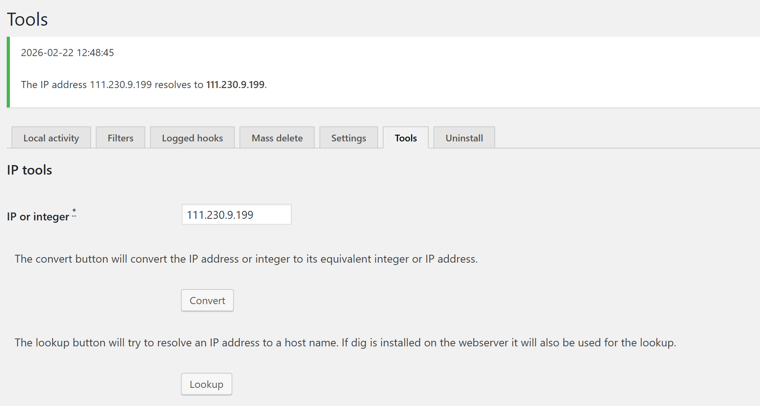
Task: Click the active Tools tab
Action: [406, 138]
